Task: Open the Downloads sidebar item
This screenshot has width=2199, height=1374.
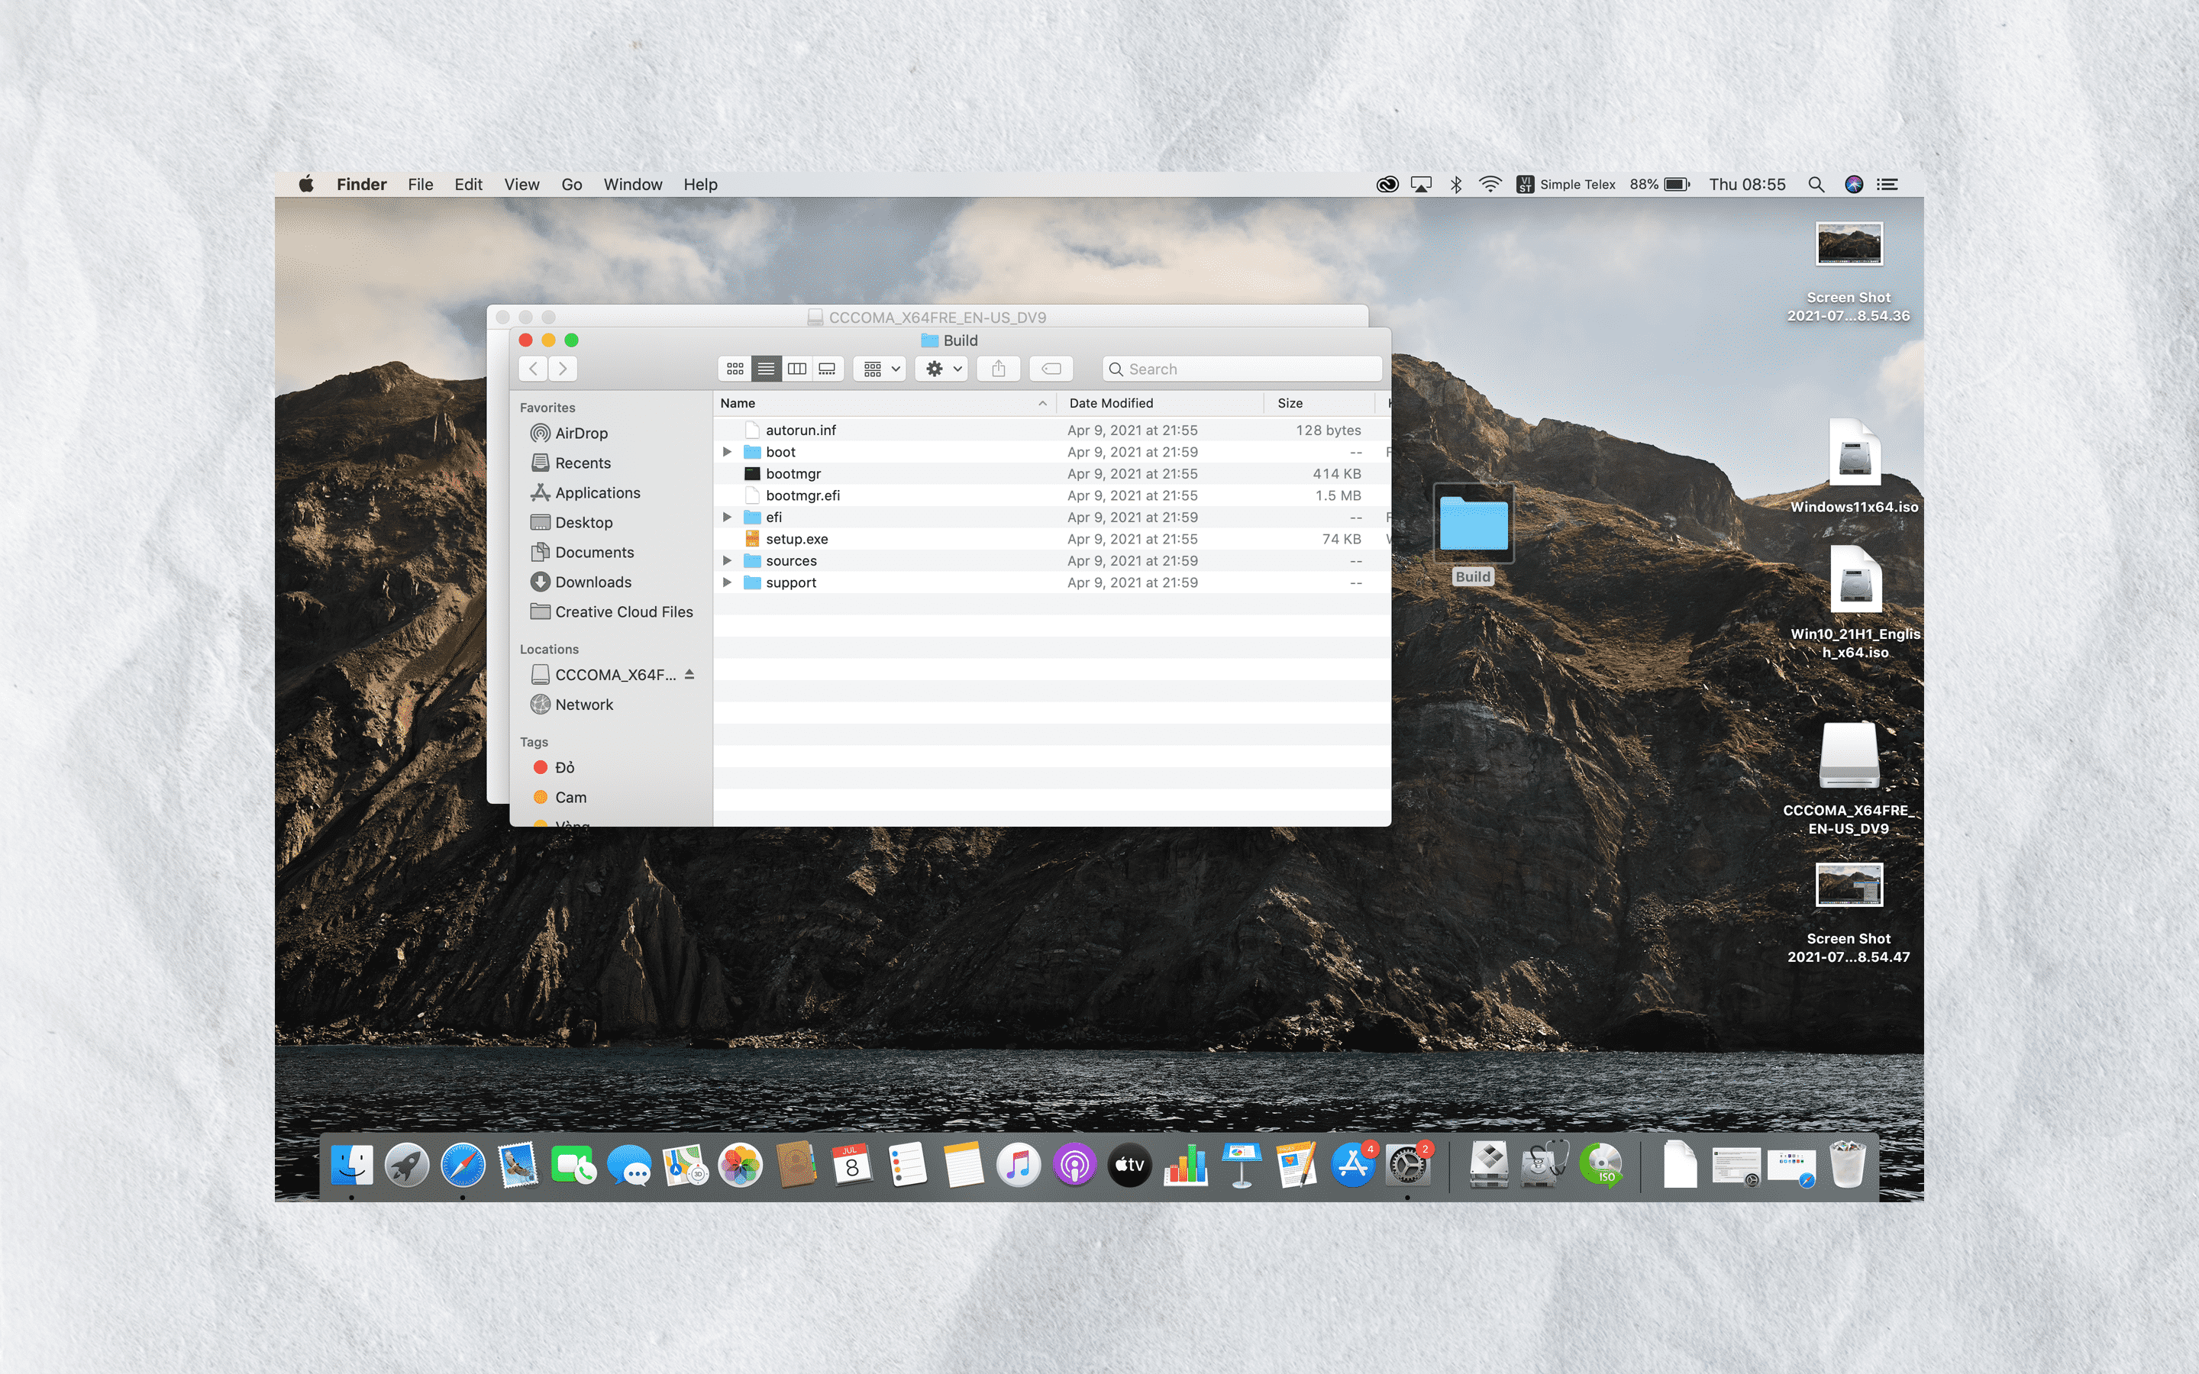Action: click(x=593, y=582)
